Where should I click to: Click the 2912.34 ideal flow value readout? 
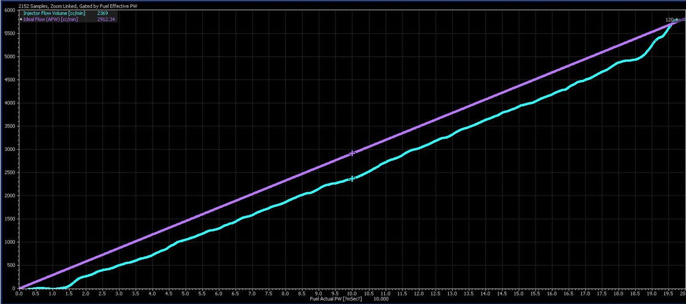[x=106, y=19]
